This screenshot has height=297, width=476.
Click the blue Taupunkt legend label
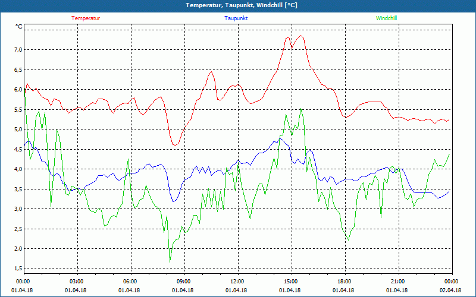point(236,18)
